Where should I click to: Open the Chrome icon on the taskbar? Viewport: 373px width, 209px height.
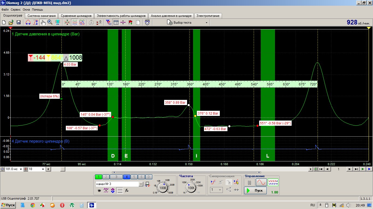32,205
